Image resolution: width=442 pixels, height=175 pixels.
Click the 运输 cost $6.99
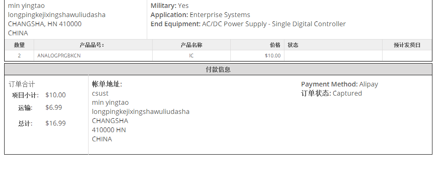pos(54,108)
